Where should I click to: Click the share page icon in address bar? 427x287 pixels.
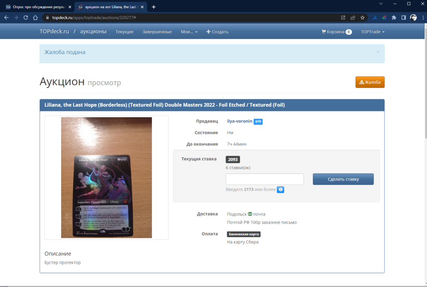[353, 17]
